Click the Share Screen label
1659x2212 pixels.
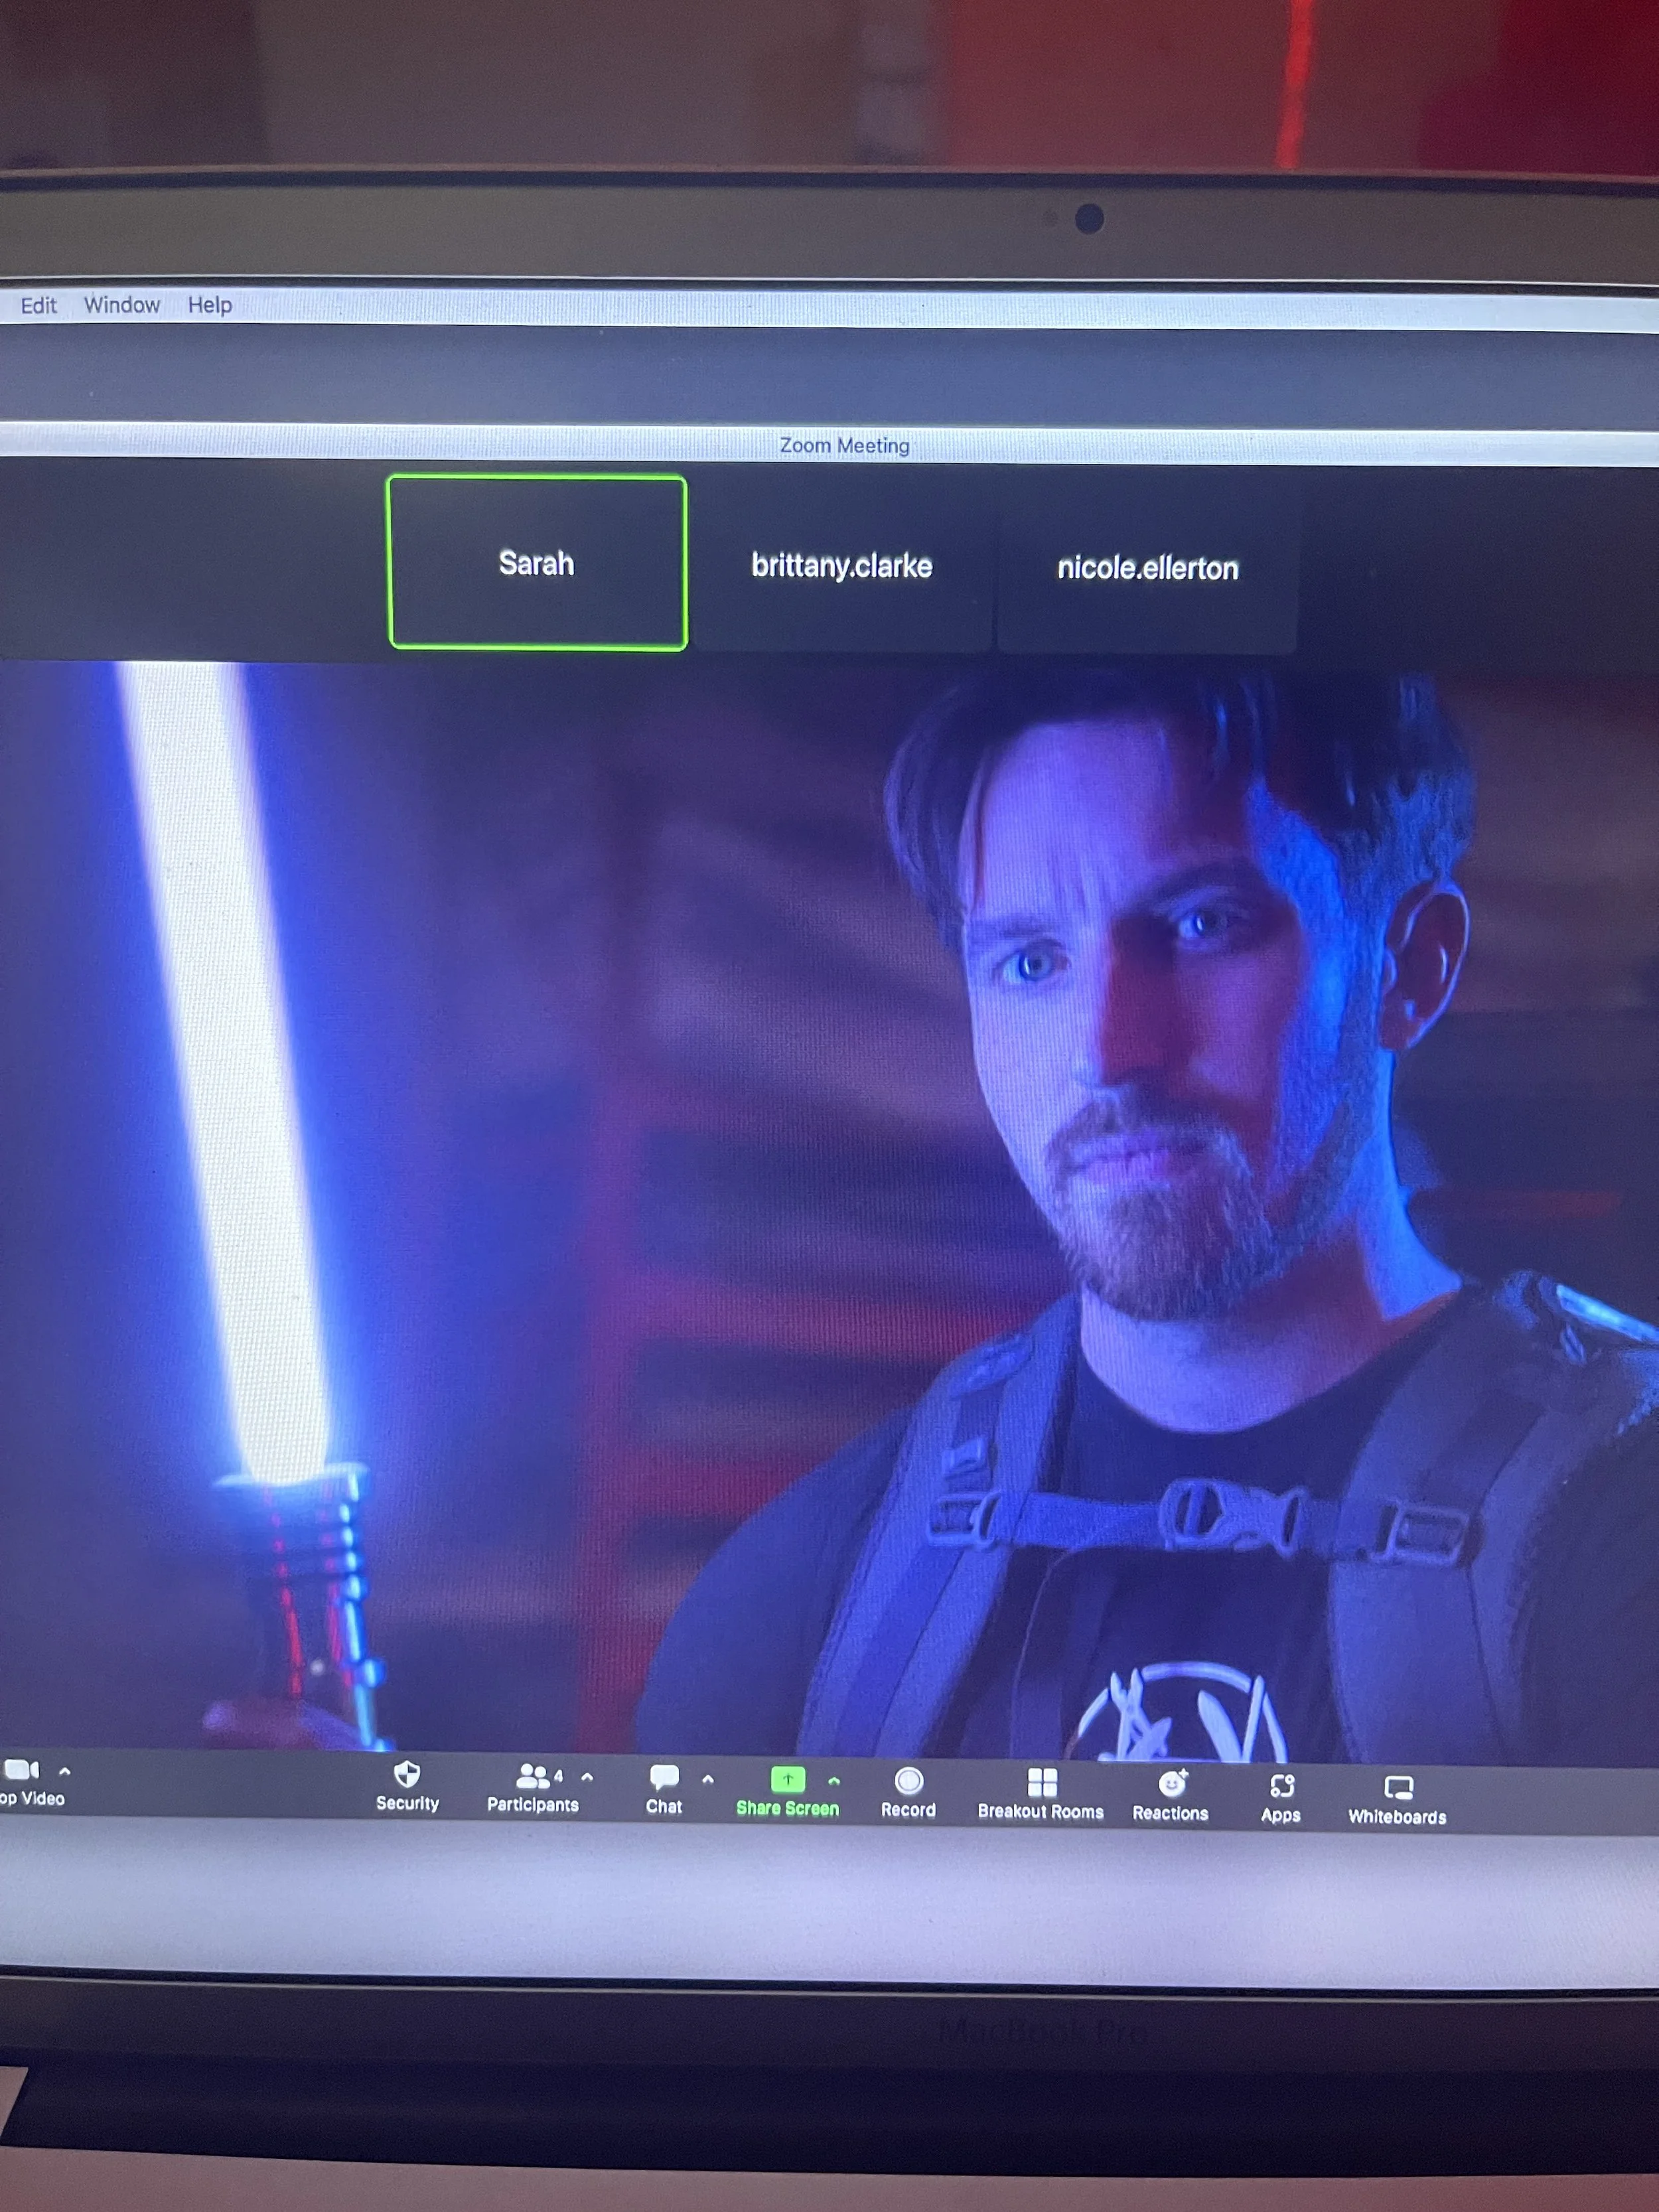(x=788, y=1808)
